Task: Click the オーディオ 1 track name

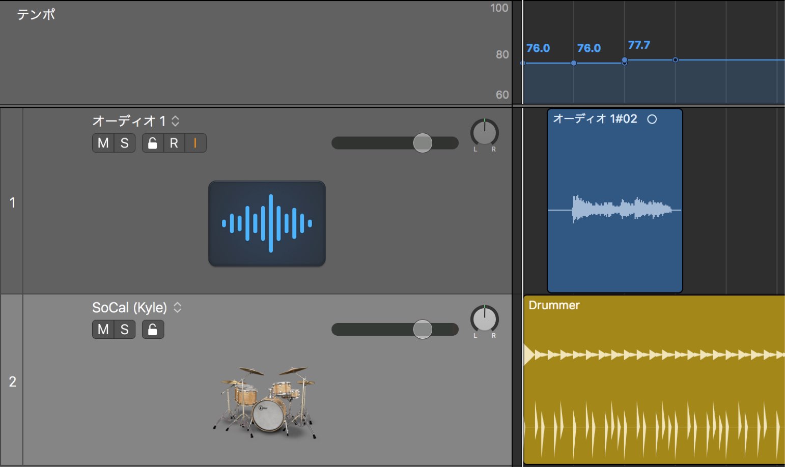Action: point(129,121)
